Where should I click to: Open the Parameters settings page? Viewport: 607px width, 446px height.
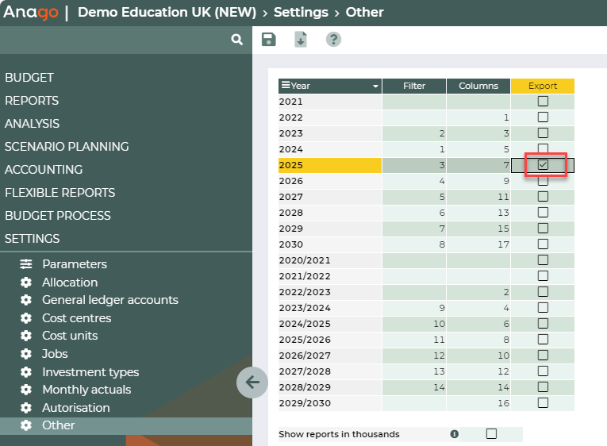[75, 264]
